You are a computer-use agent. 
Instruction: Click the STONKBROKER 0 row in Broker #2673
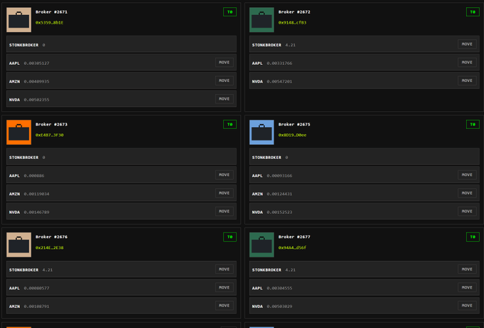tap(121, 157)
